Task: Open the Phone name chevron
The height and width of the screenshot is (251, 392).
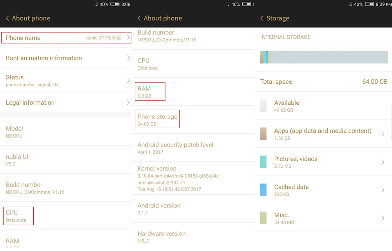Action: click(128, 38)
